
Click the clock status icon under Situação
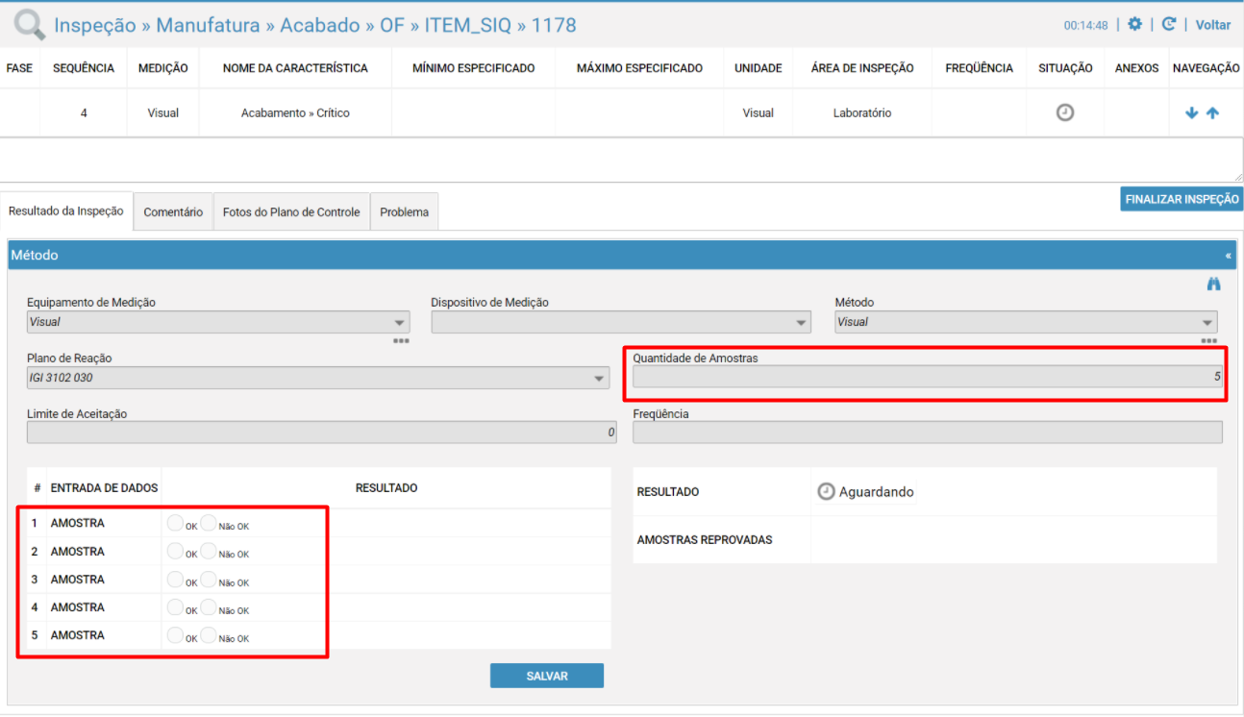point(1065,112)
